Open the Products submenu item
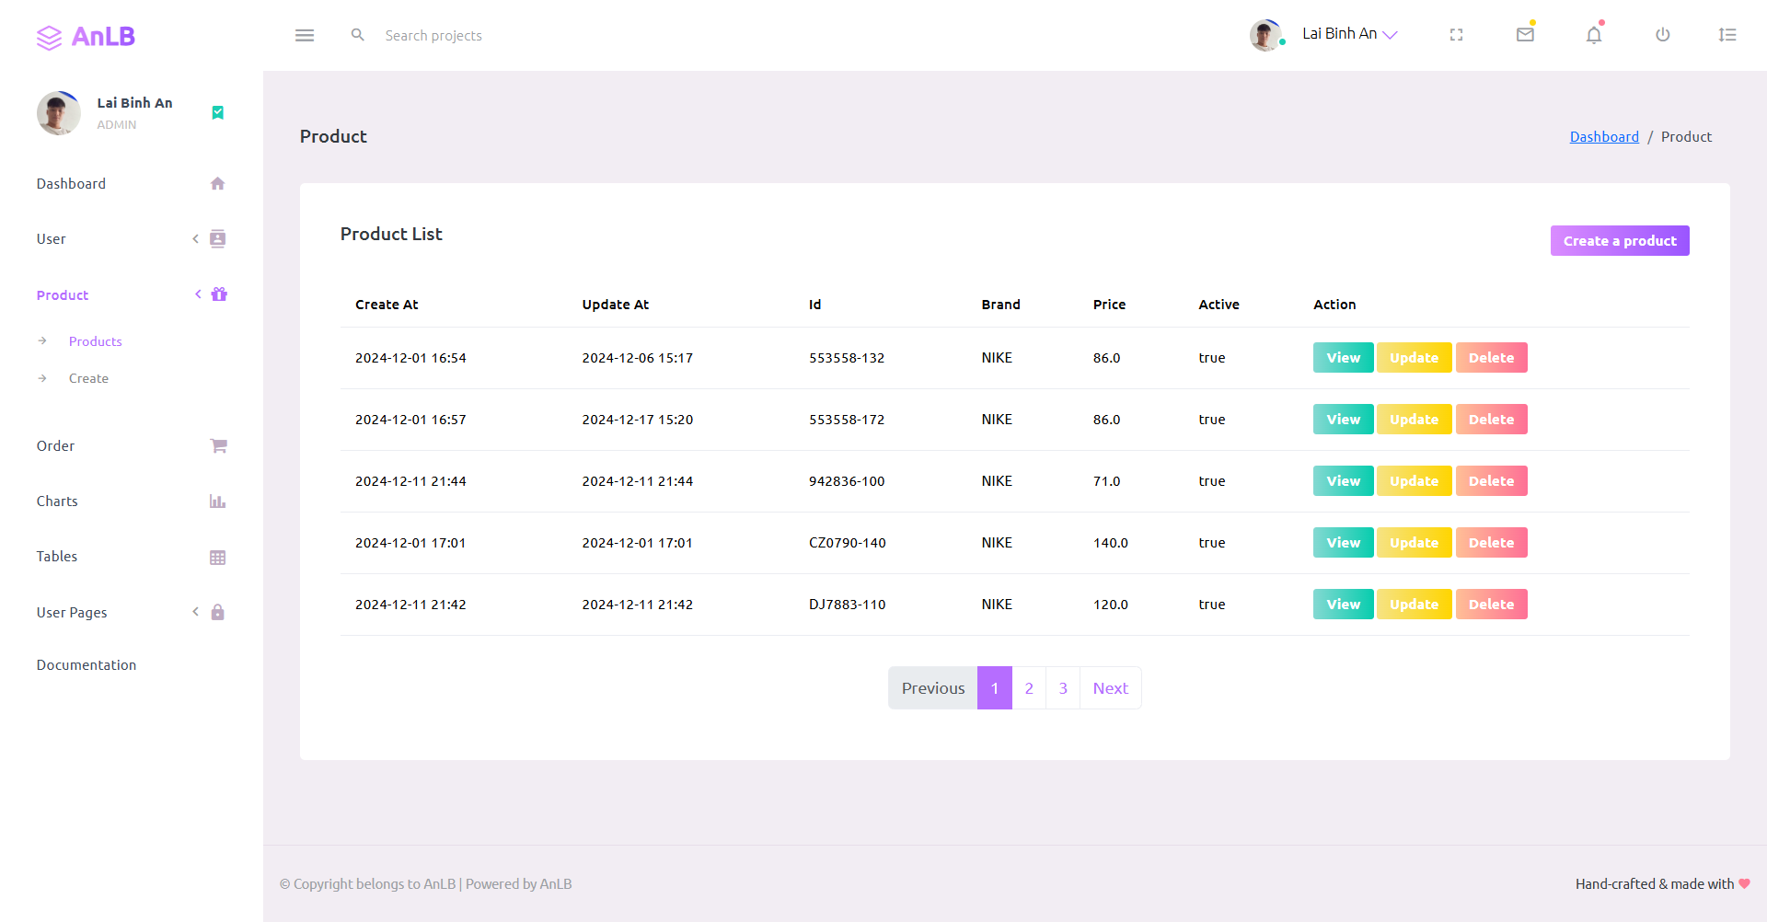1767x922 pixels. click(96, 341)
